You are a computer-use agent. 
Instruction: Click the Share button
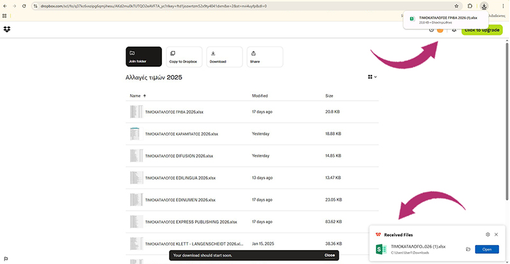(x=263, y=57)
